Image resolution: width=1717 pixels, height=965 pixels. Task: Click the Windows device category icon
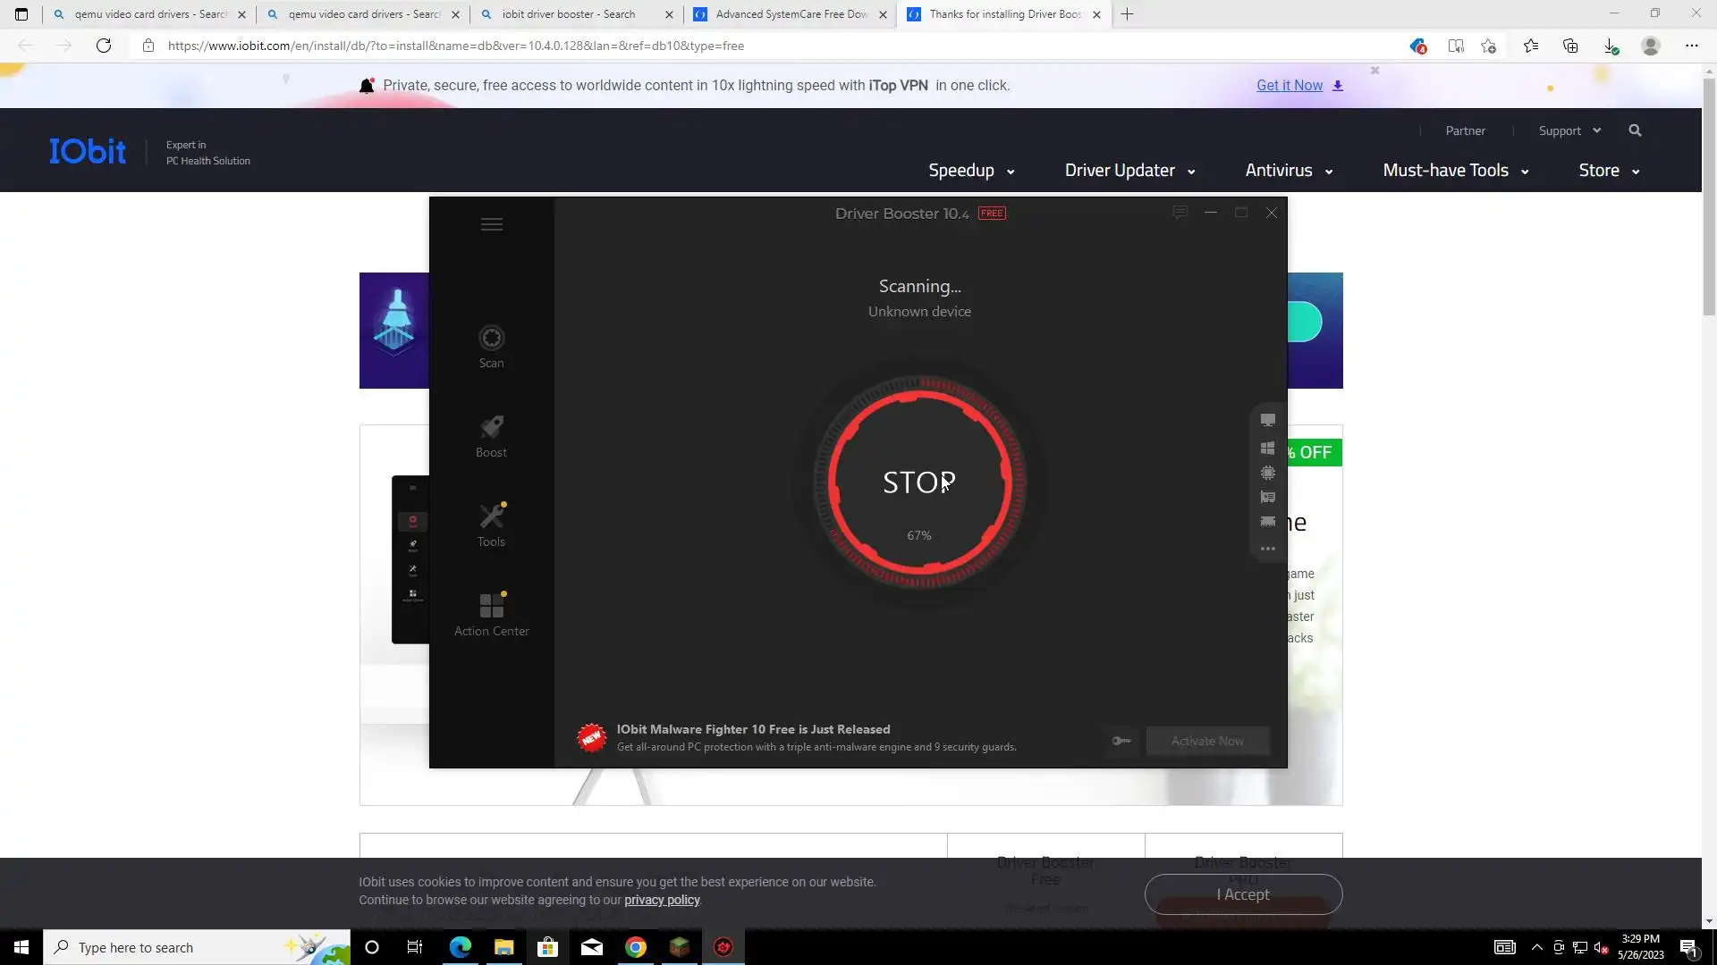pyautogui.click(x=1267, y=448)
